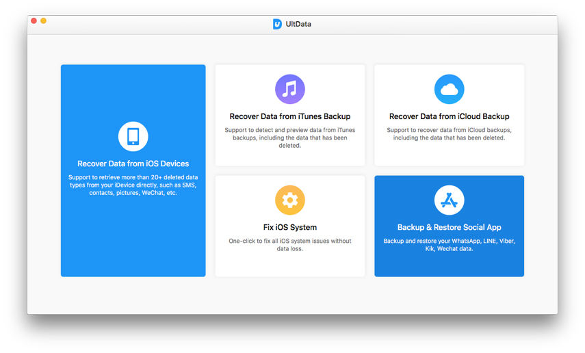This screenshot has width=585, height=353.
Task: Click the iOS device phone icon
Action: click(133, 136)
